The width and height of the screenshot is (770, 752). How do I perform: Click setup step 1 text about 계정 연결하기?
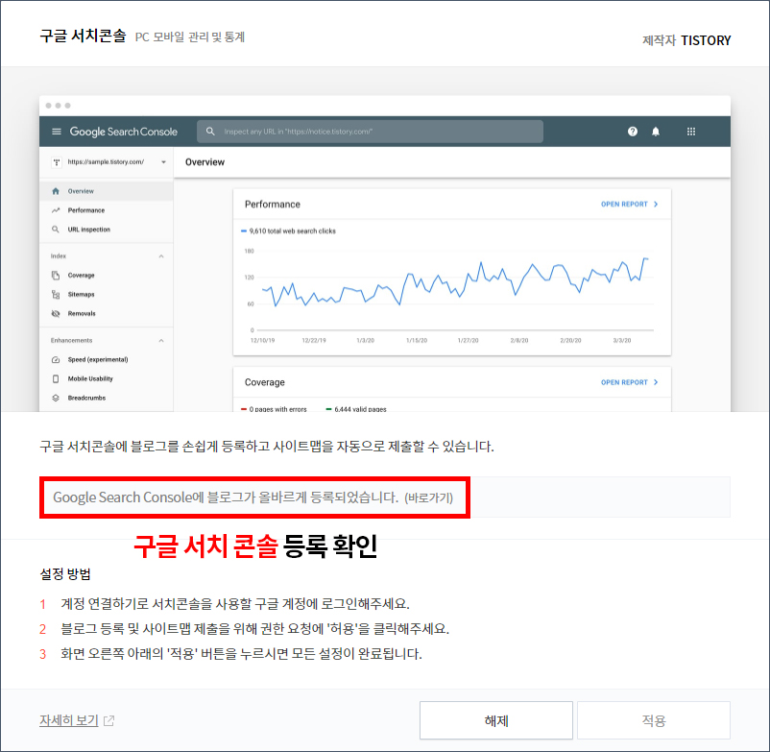point(235,604)
